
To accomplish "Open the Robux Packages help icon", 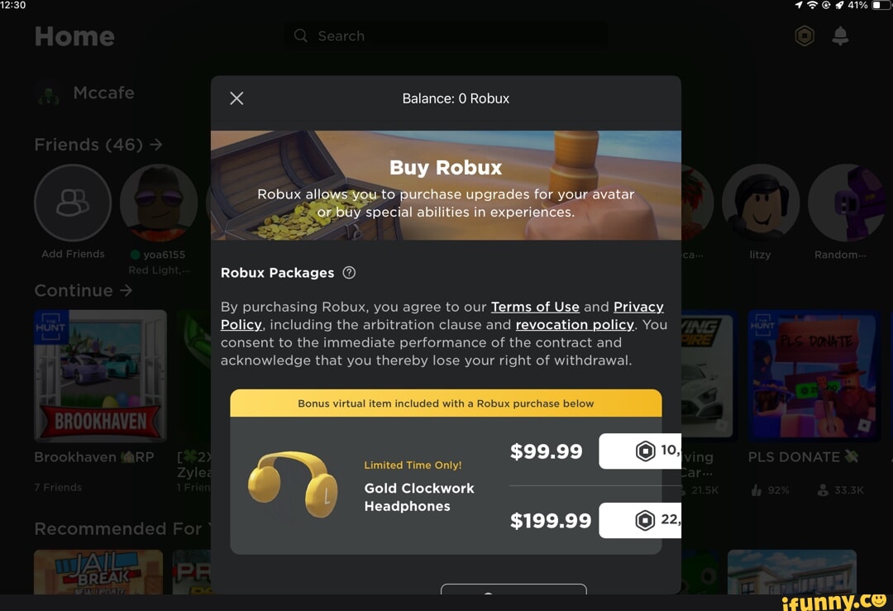I will (x=349, y=273).
